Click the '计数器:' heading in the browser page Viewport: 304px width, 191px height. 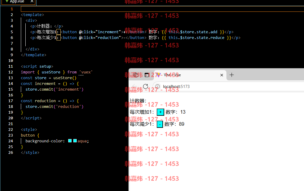[x=138, y=101]
